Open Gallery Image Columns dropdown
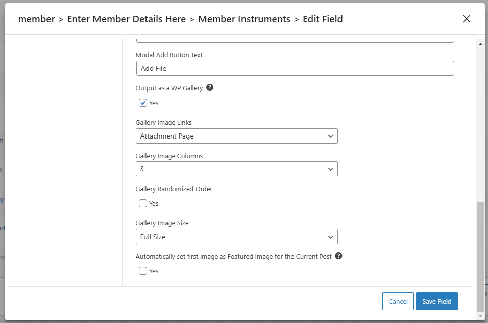The width and height of the screenshot is (488, 323). click(x=236, y=169)
